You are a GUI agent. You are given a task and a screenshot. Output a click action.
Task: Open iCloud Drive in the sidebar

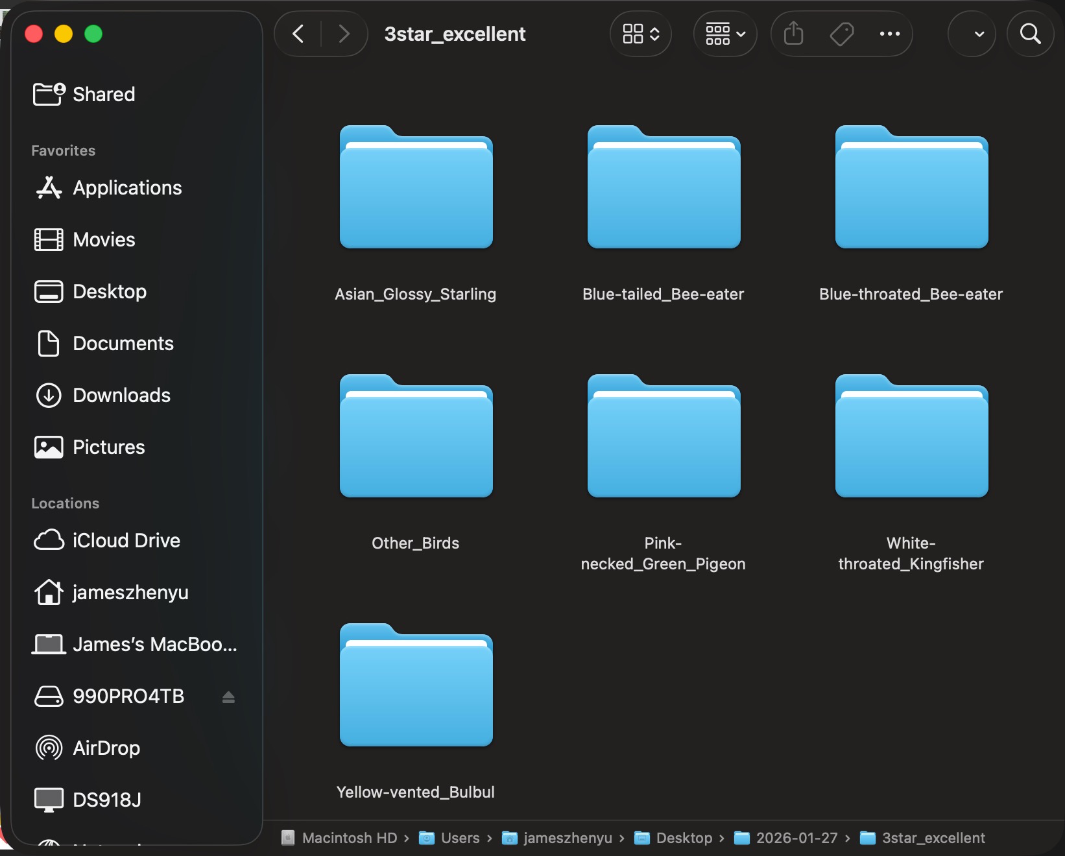(x=126, y=540)
